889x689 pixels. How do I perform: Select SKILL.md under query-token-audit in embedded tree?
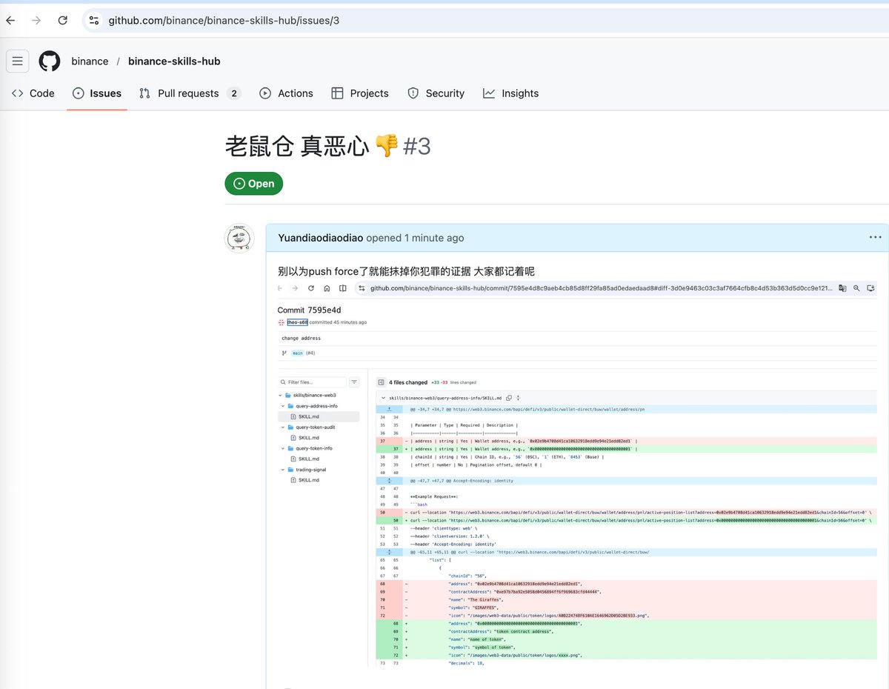pos(308,438)
